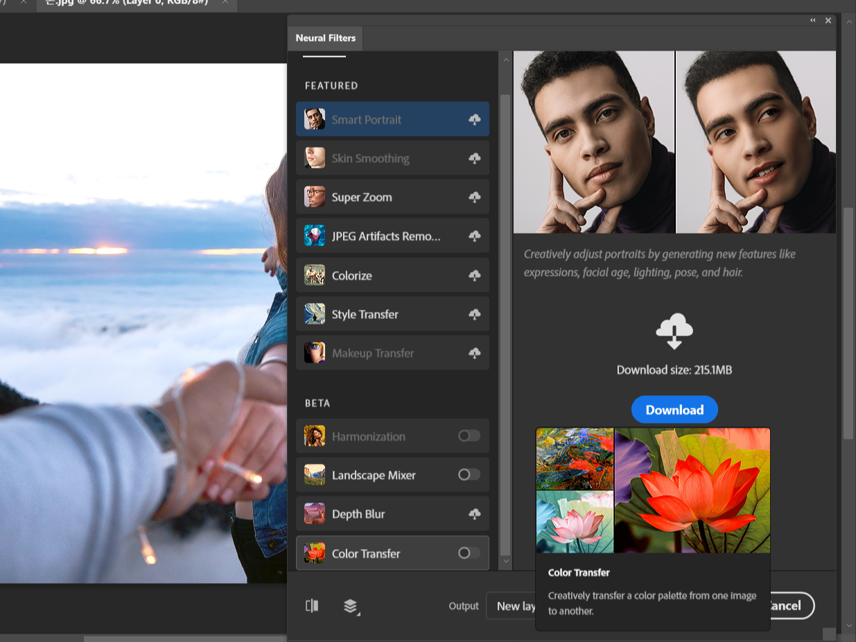
Task: Select the document tab at top
Action: tap(136, 6)
